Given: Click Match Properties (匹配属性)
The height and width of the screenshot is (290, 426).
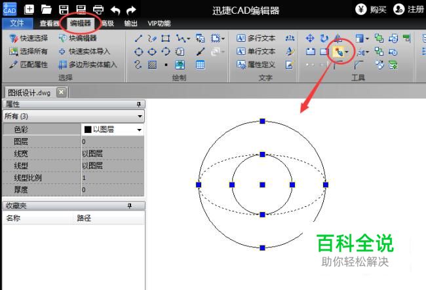Looking at the screenshot, I should pyautogui.click(x=28, y=65).
